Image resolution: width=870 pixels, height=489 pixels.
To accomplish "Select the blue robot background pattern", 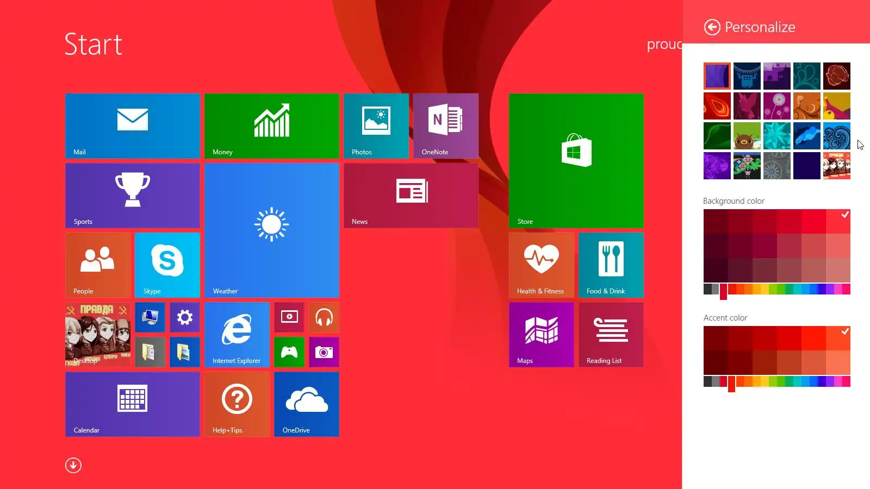I will tap(747, 76).
